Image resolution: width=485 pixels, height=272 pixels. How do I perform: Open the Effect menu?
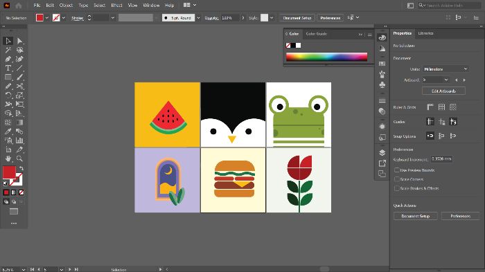(x=116, y=6)
